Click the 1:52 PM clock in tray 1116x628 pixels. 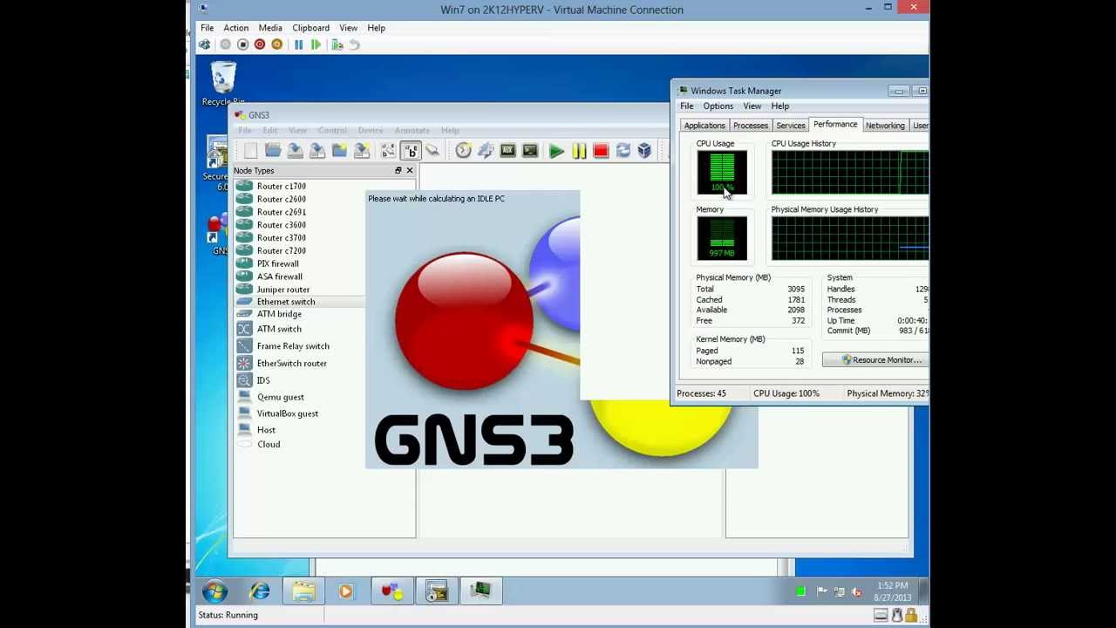click(x=893, y=591)
